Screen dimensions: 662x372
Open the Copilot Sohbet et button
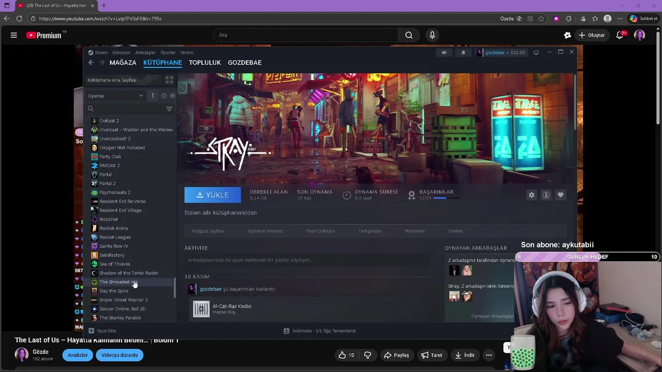point(643,19)
